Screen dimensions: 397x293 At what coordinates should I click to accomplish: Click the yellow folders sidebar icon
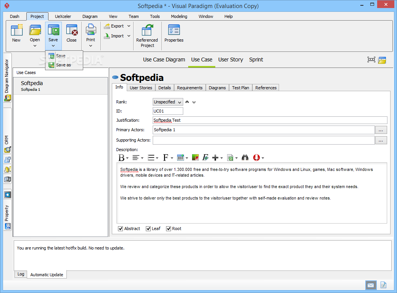coord(8,169)
